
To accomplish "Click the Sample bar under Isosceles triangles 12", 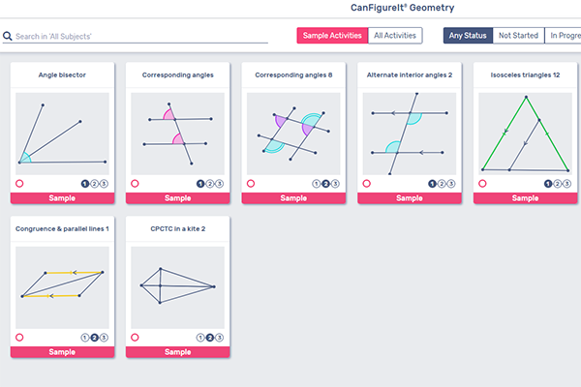I will 527,197.
